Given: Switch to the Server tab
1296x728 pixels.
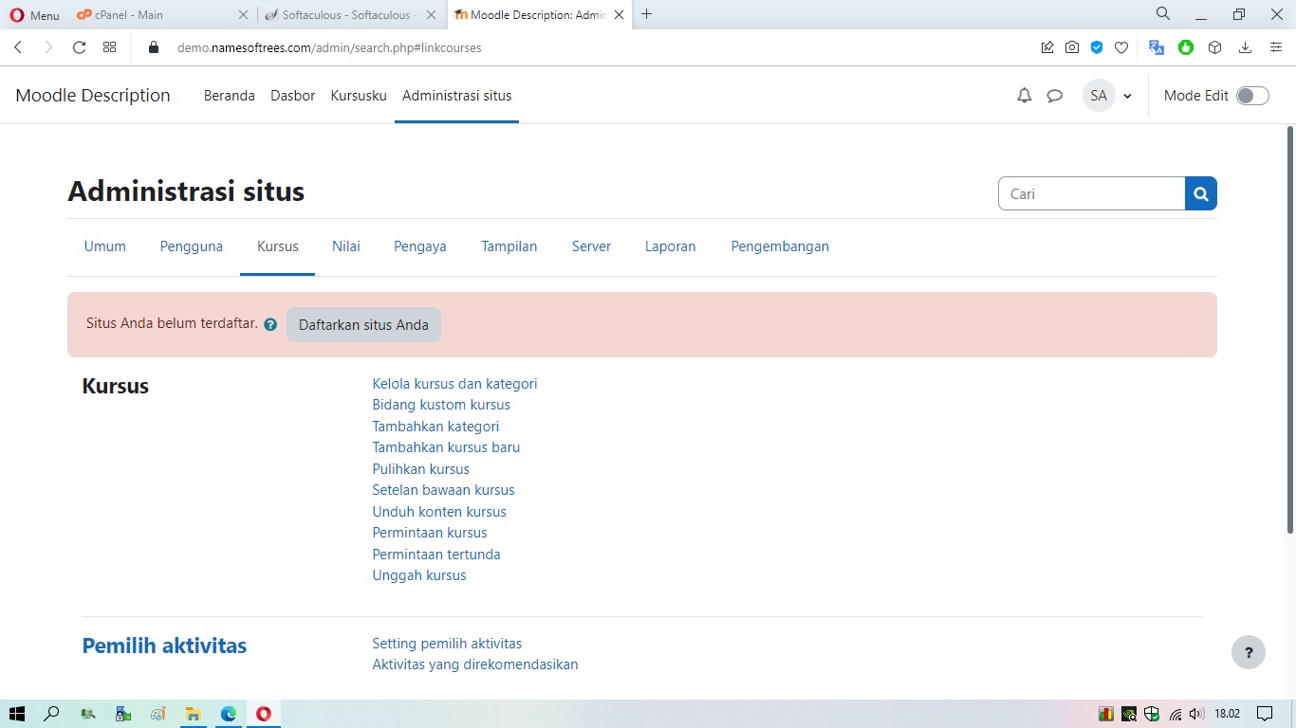Looking at the screenshot, I should (591, 246).
